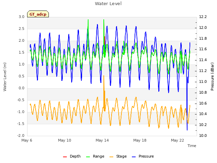Click the red Depth legend swatch
Viewport: 217px width, 163px height.
point(65,157)
